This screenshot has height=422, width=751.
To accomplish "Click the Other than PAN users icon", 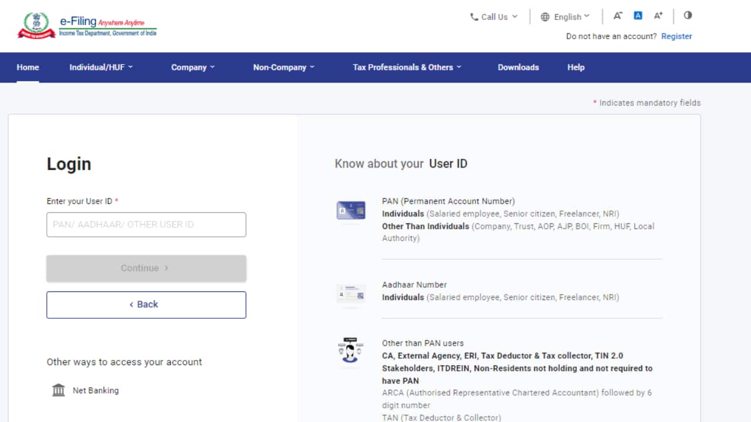I will point(351,351).
